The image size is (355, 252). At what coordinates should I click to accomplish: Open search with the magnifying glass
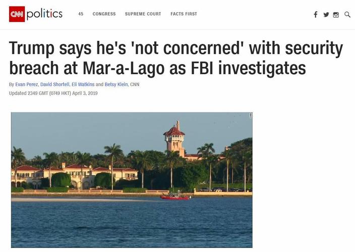coord(347,15)
